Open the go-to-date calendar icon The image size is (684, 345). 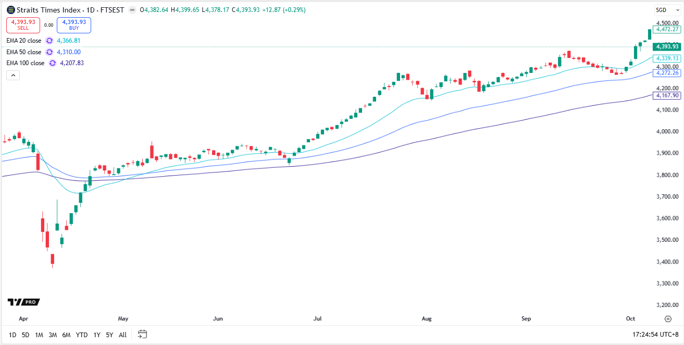click(142, 335)
